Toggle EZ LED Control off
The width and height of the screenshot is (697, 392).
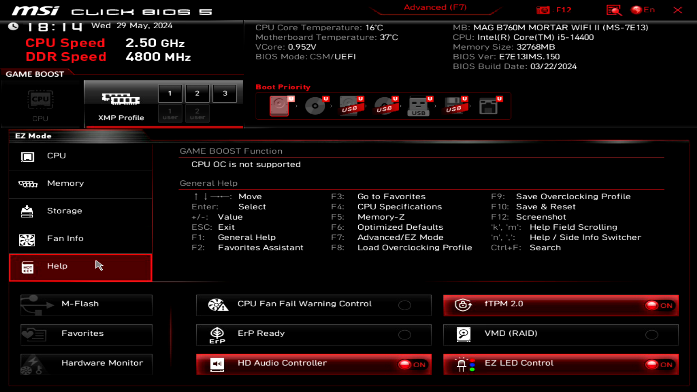coord(659,364)
